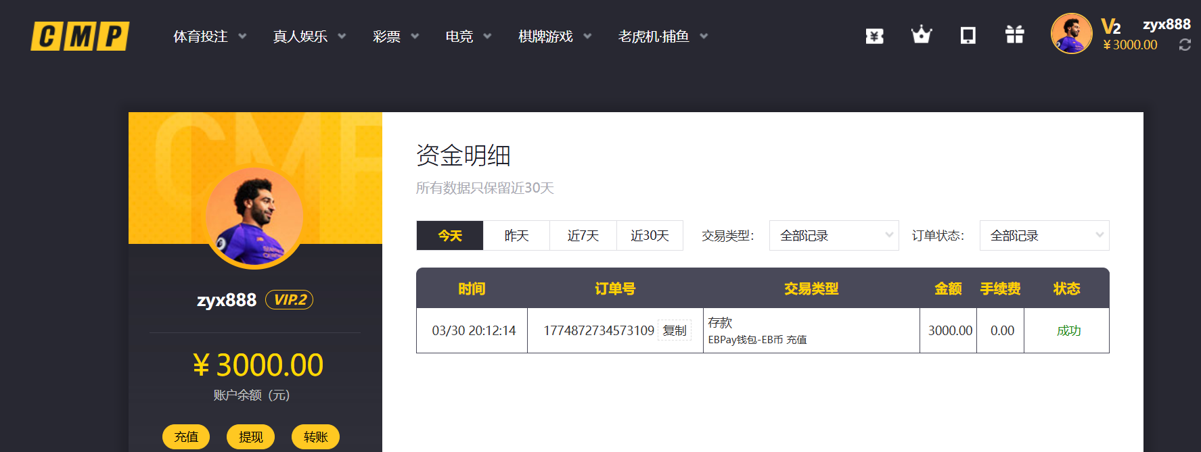The image size is (1201, 452).
Task: Expand the 体育投注 menu
Action: click(209, 36)
